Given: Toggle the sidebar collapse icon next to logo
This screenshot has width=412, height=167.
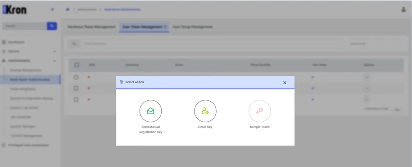Looking at the screenshot, I should 52,10.
